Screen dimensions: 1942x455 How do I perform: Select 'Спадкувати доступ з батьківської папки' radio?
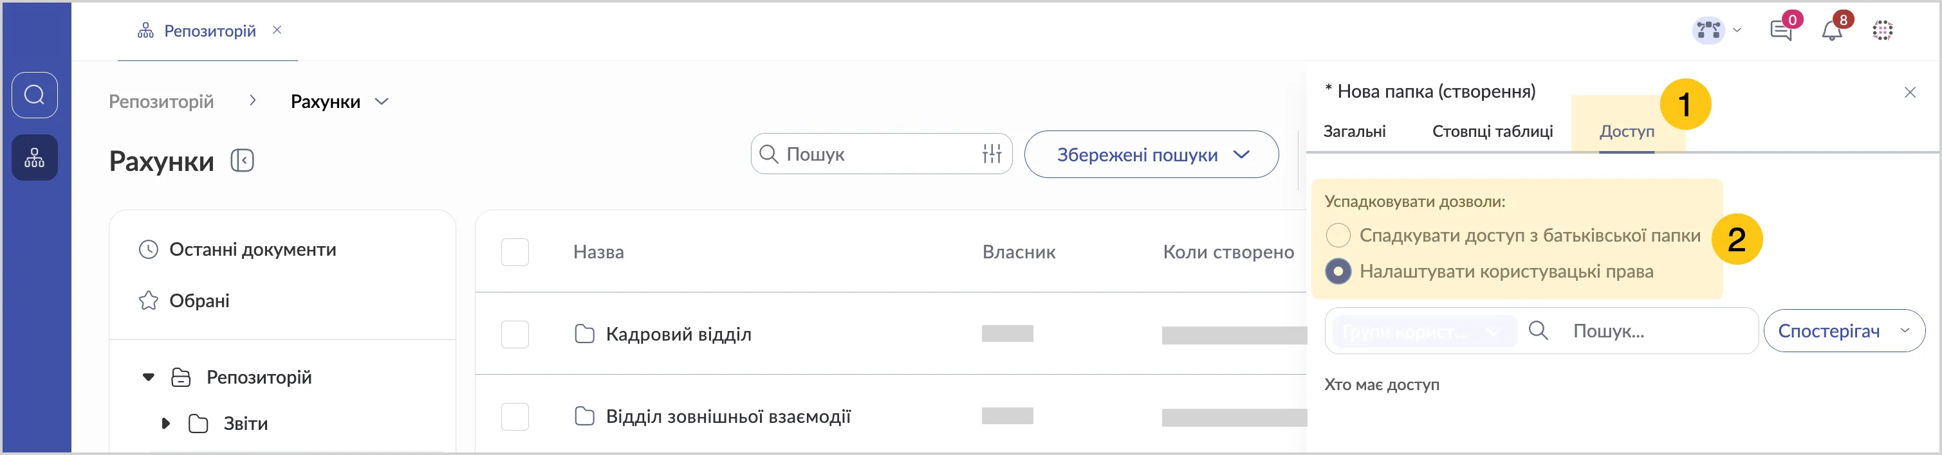click(x=1338, y=235)
